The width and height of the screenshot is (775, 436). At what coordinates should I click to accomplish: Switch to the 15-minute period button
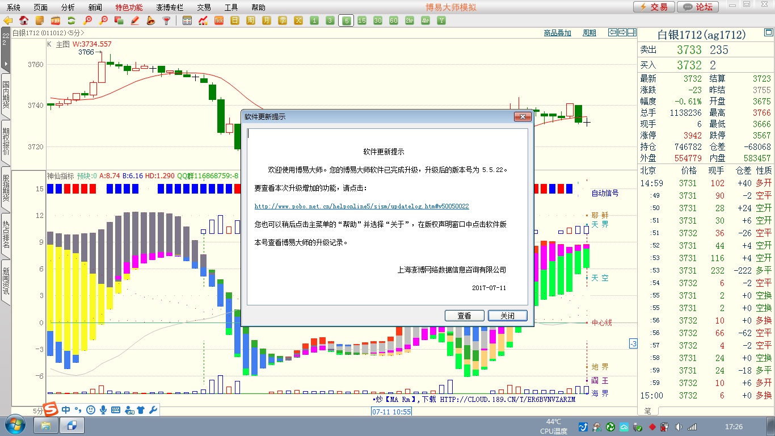(362, 20)
